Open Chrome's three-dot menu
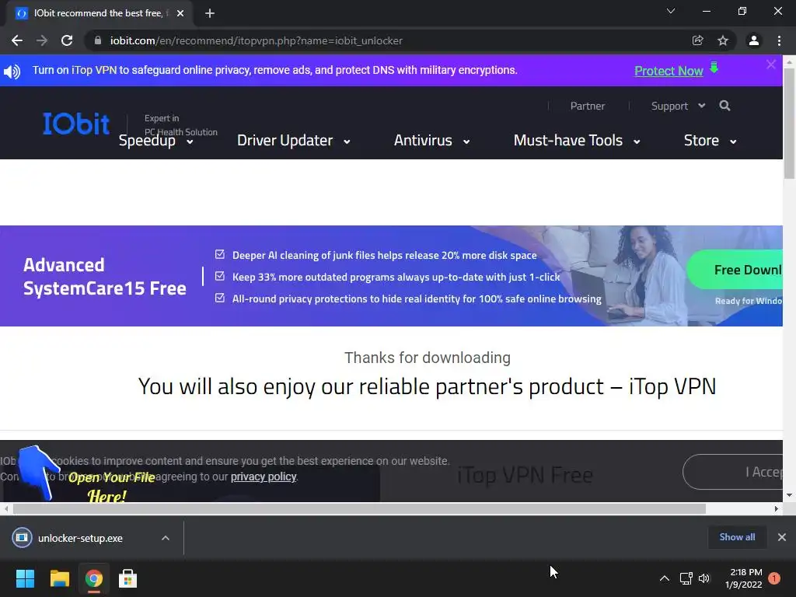 (779, 40)
